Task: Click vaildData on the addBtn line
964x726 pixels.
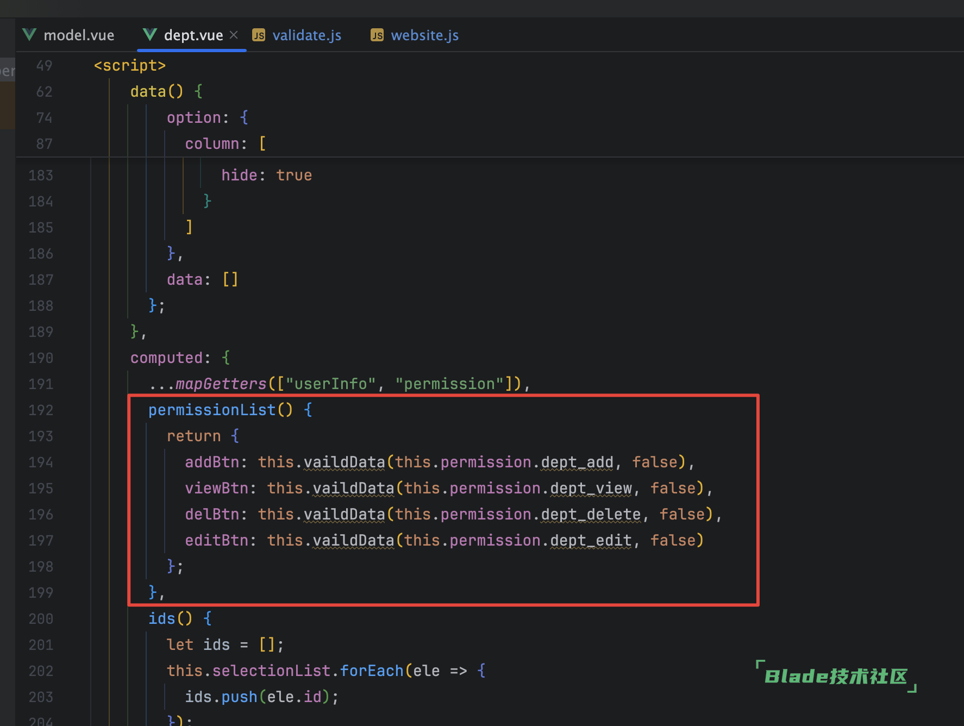Action: click(x=344, y=462)
